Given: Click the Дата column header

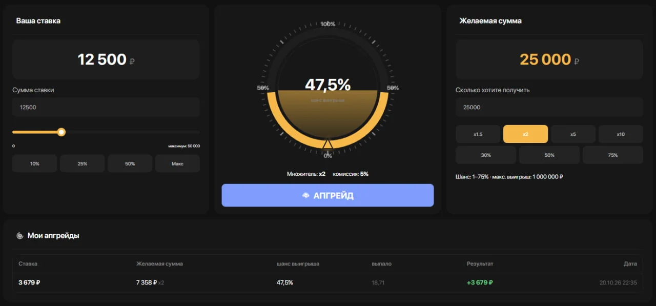Looking at the screenshot, I should (x=630, y=263).
